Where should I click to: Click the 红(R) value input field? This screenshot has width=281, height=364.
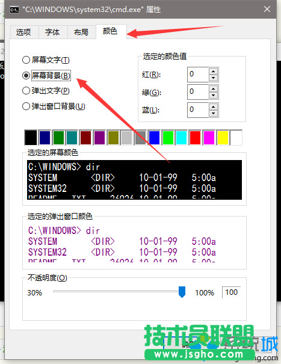click(x=198, y=74)
